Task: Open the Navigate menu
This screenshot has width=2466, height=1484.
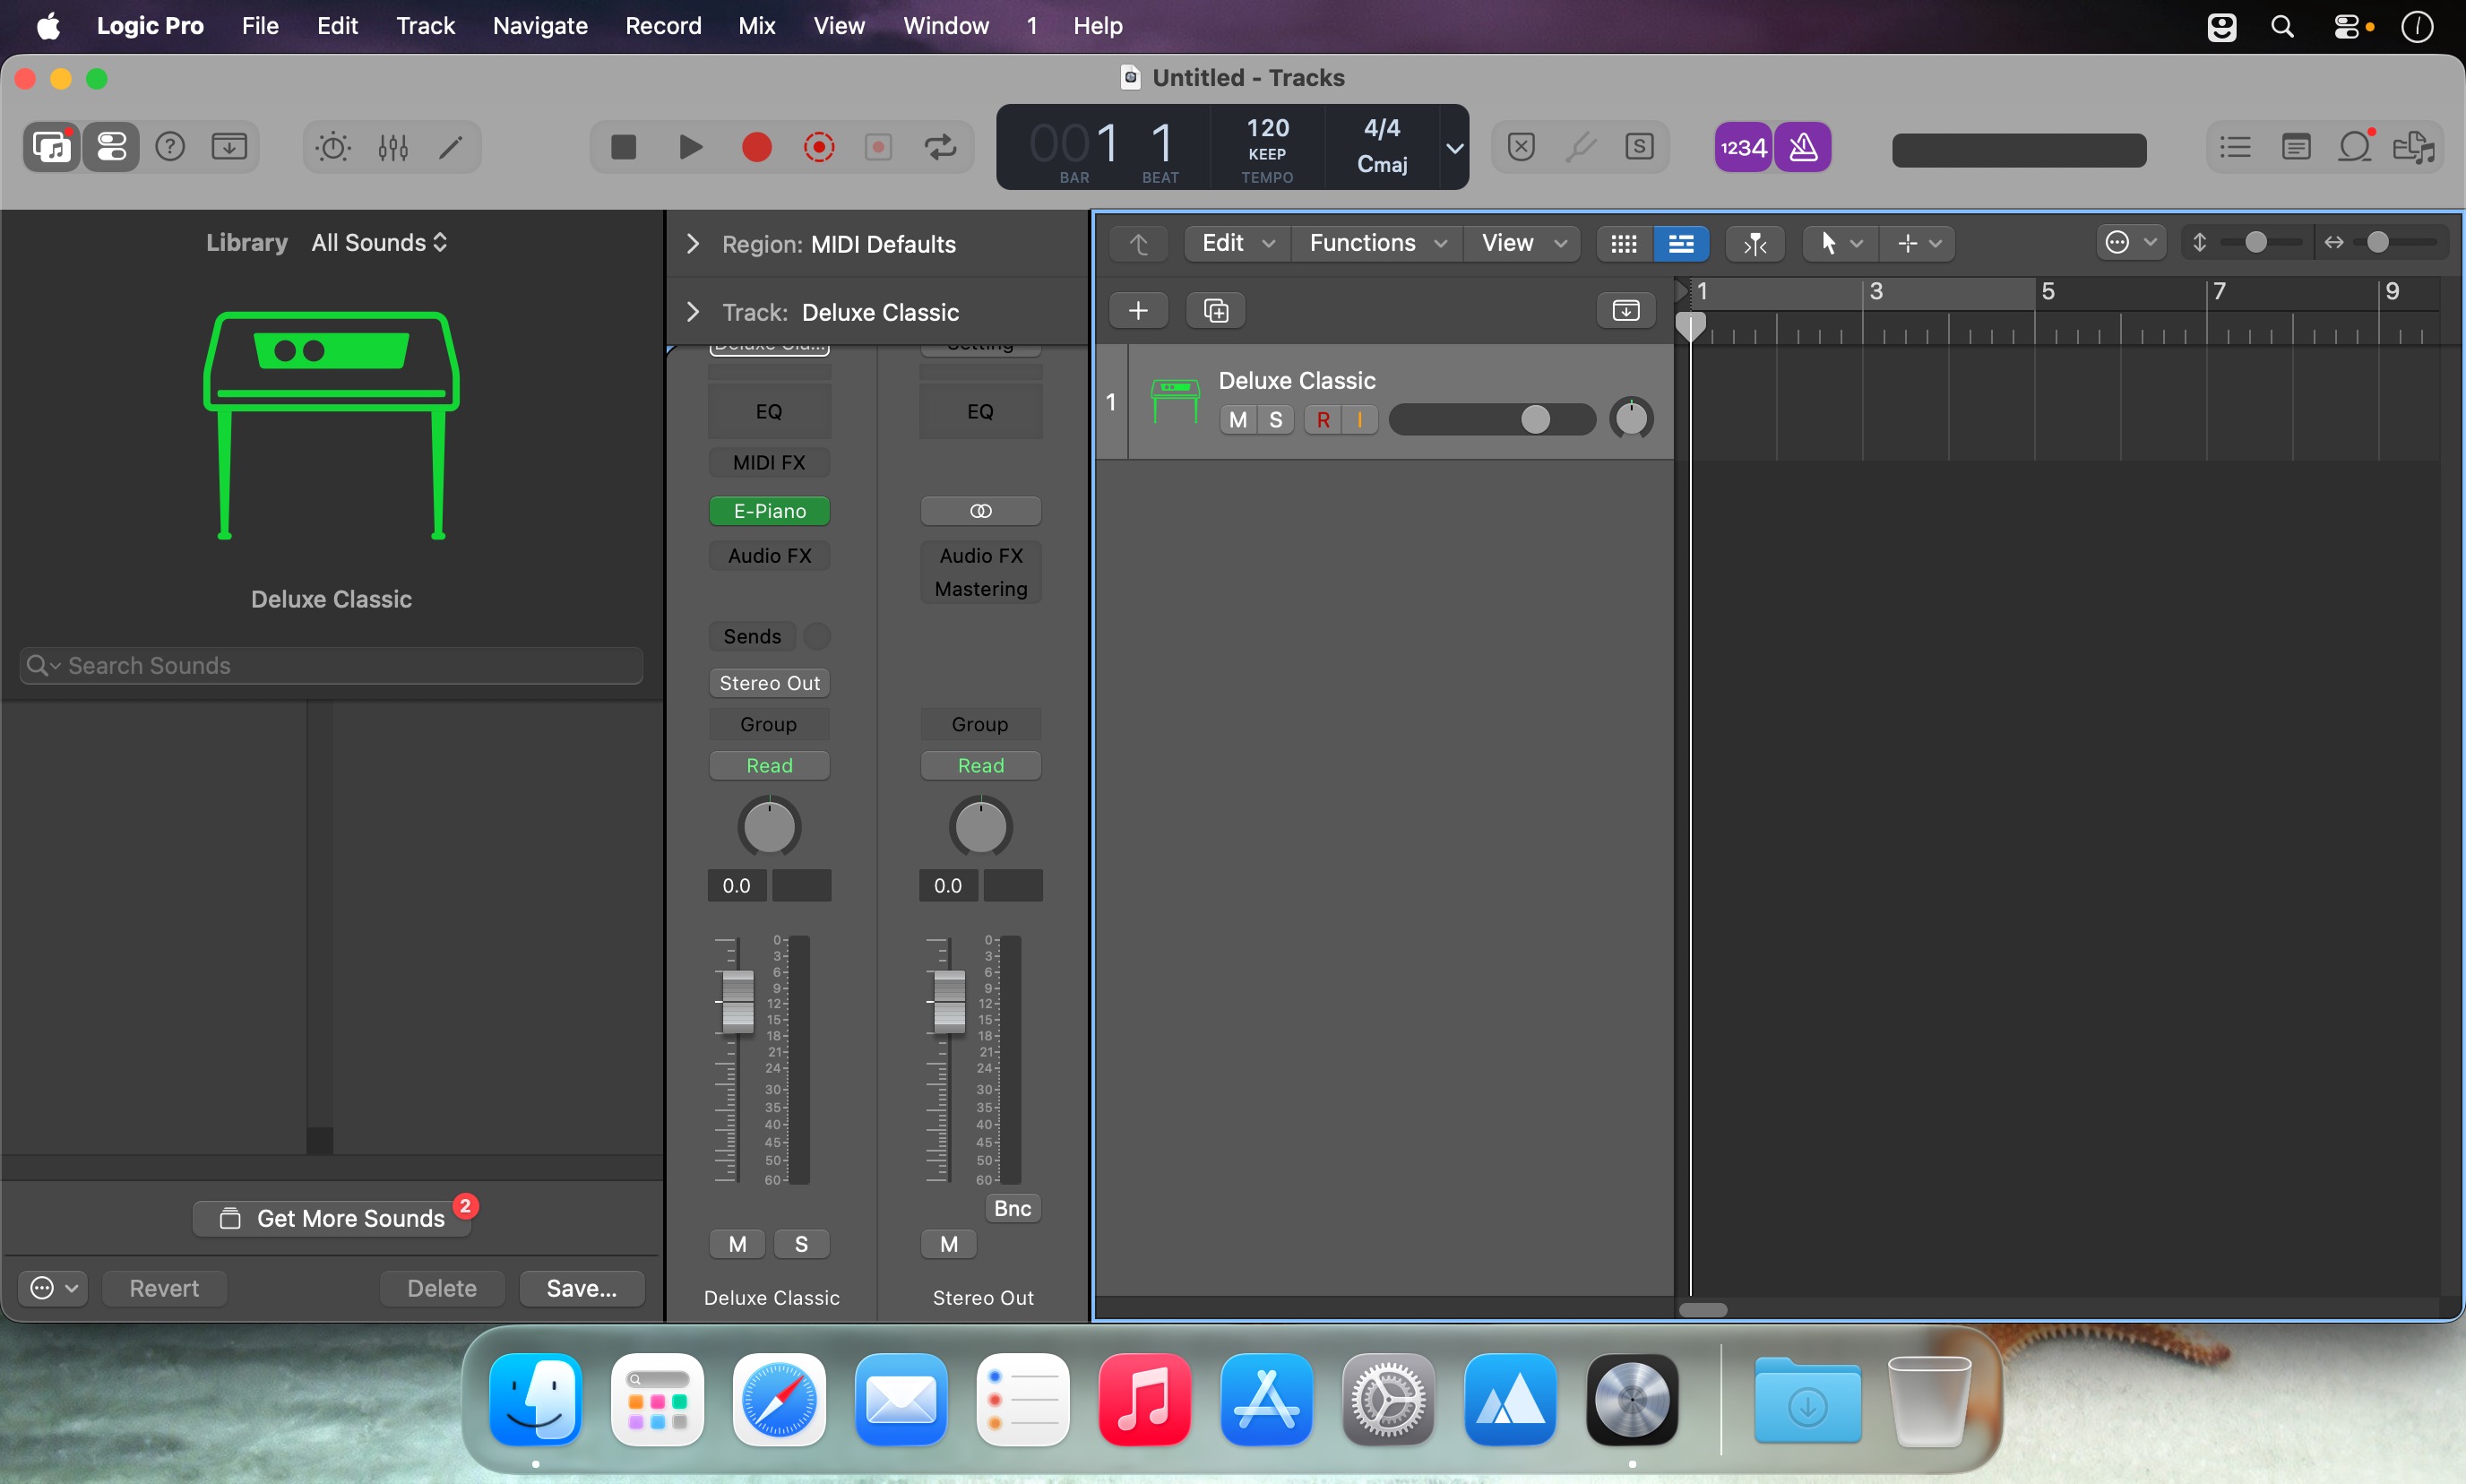Action: click(x=540, y=26)
